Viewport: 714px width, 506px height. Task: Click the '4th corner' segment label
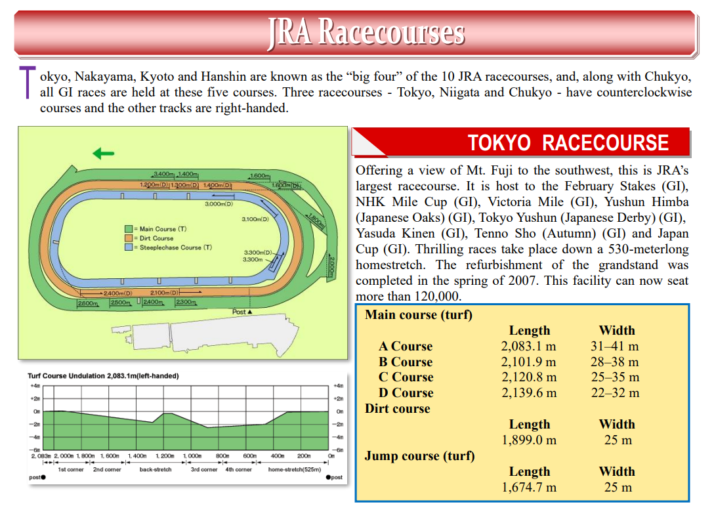tap(238, 469)
